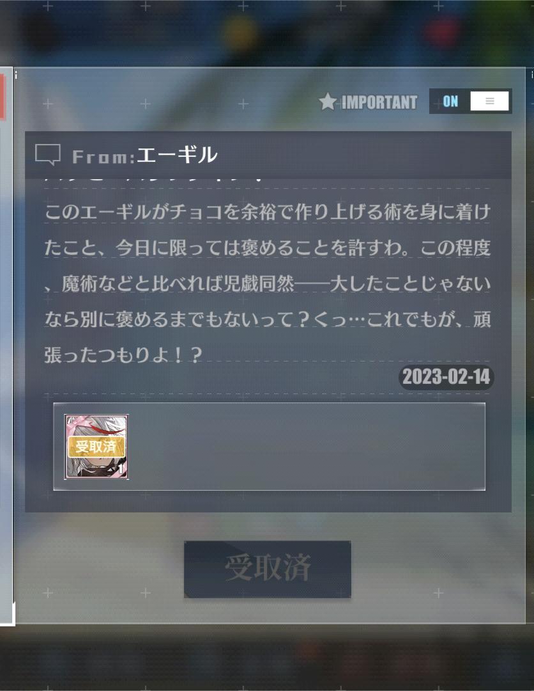Click the message line starting このエーギルがチョコ
This screenshot has width=534, height=691.
tap(268, 212)
